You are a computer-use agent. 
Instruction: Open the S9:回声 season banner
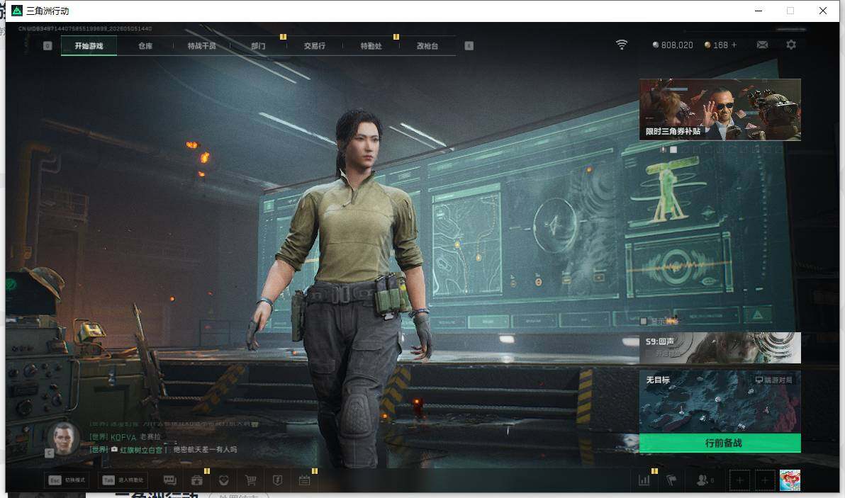(720, 348)
